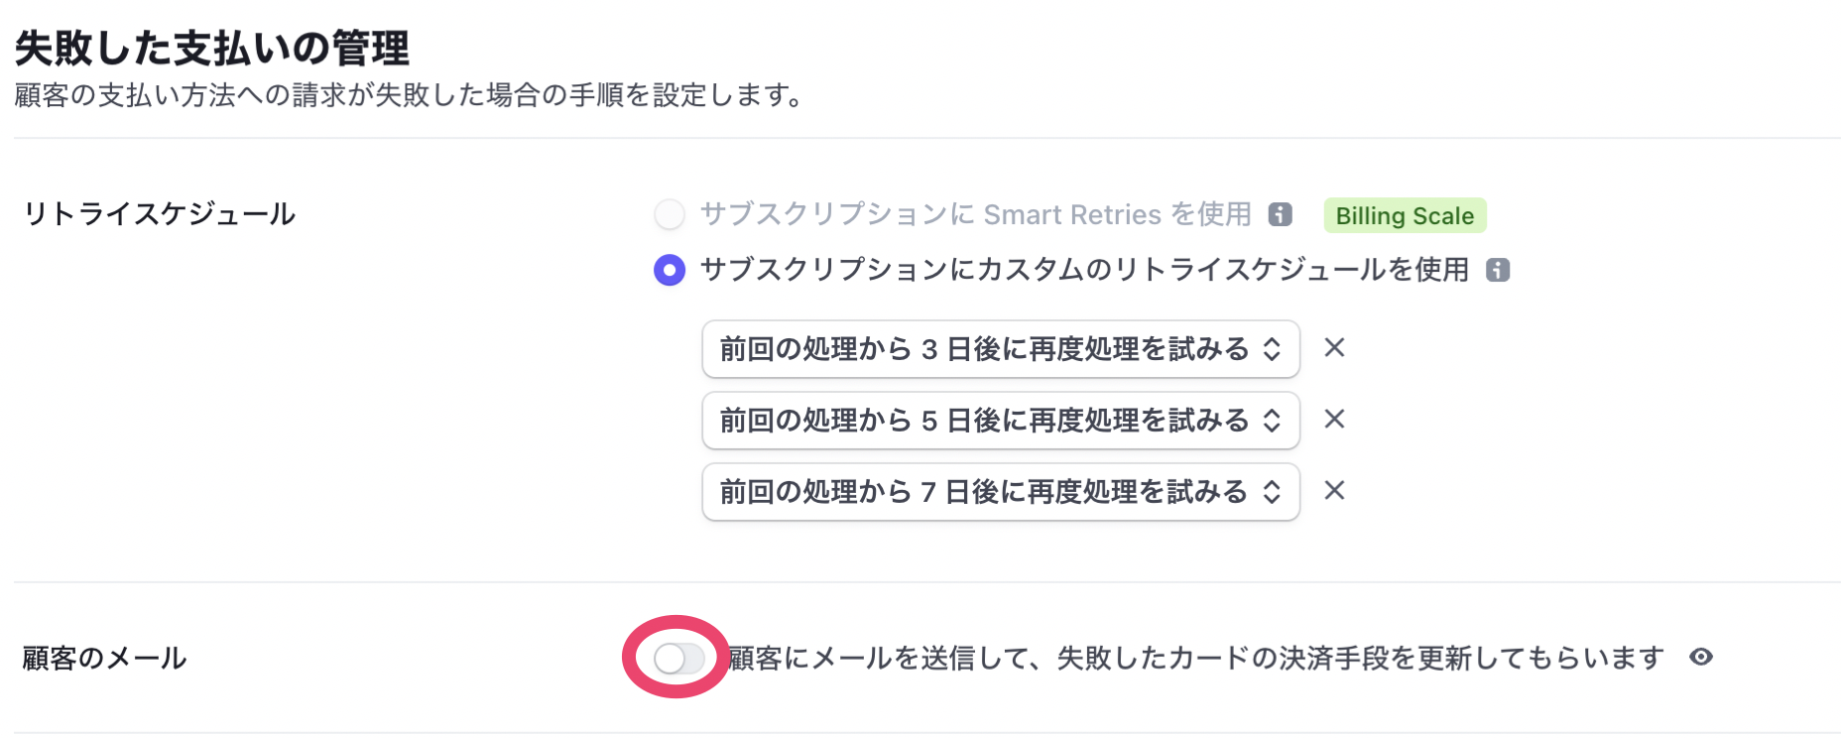
Task: Select the custom retry schedule radio button
Action: 669,270
